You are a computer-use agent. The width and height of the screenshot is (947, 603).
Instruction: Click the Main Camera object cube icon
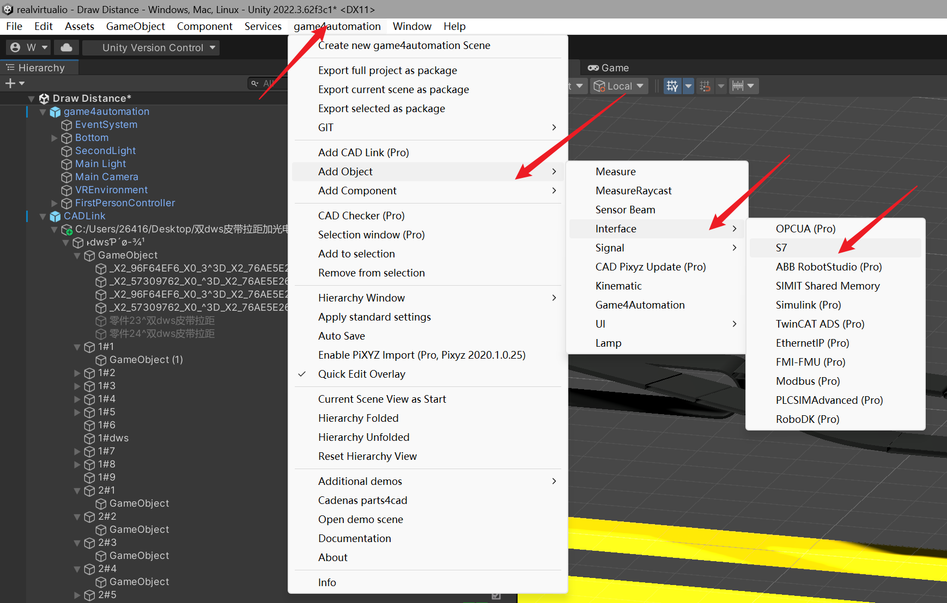(66, 177)
